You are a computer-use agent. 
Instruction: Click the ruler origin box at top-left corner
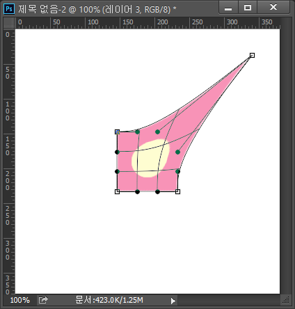pos(9,23)
